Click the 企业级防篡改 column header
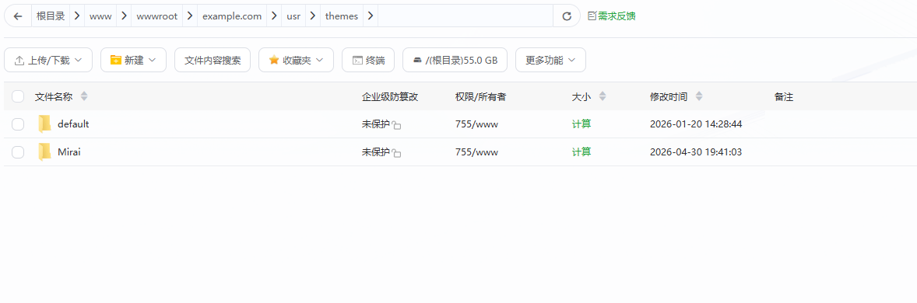Viewport: 917px width, 303px height. click(x=390, y=96)
